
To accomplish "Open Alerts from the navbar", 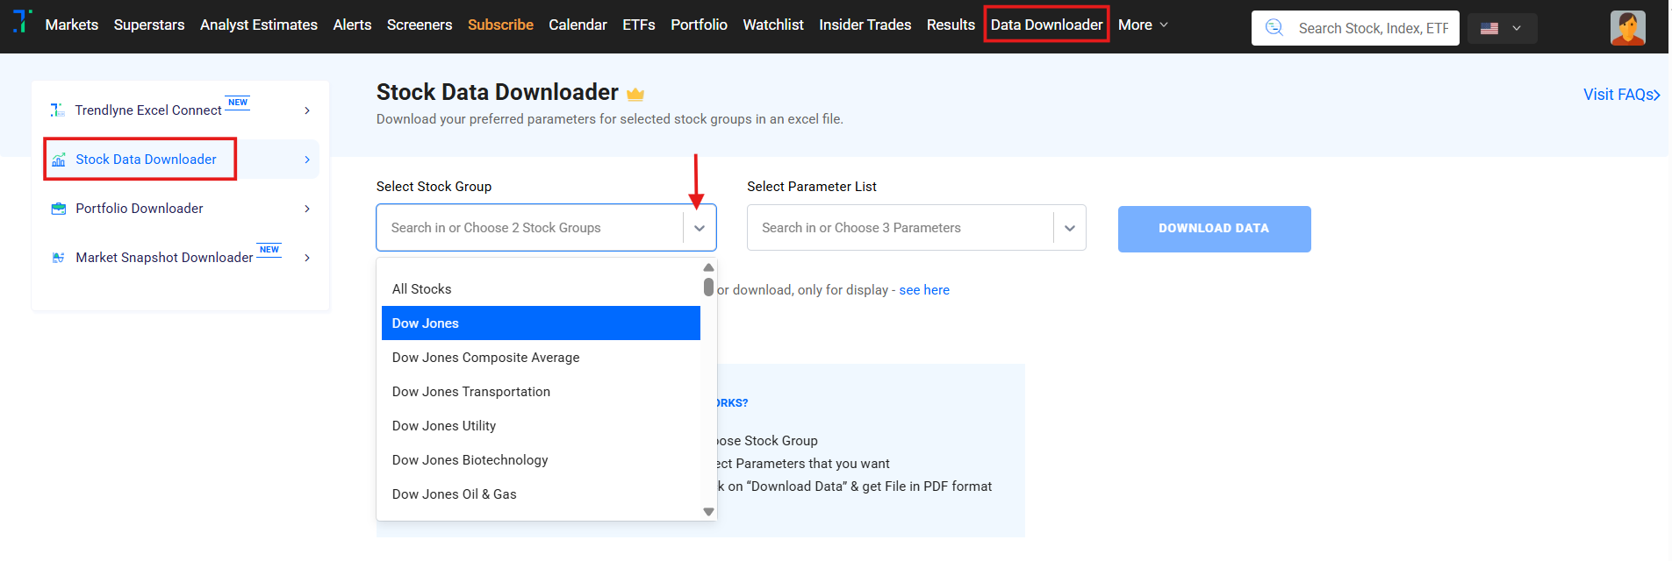I will [352, 25].
